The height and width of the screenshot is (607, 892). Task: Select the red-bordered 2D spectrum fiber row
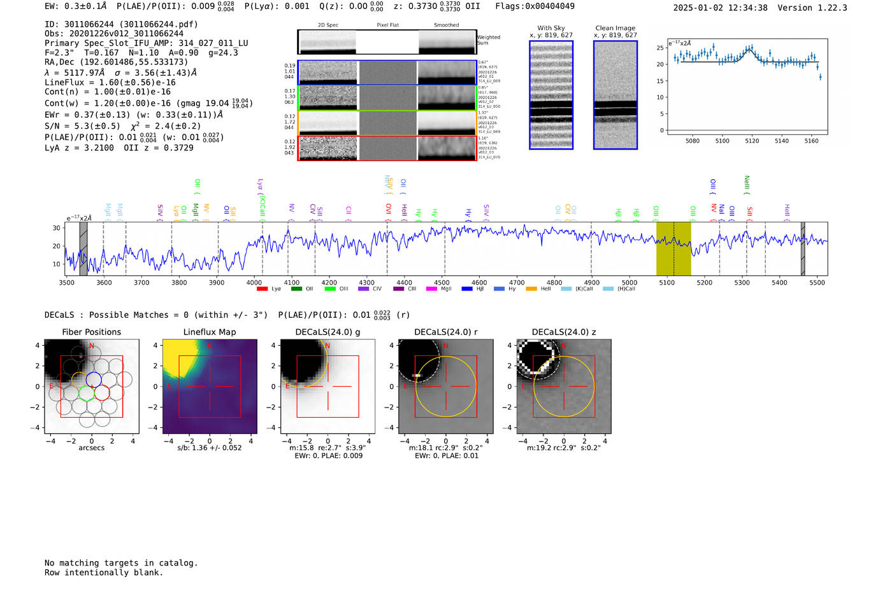[x=387, y=148]
